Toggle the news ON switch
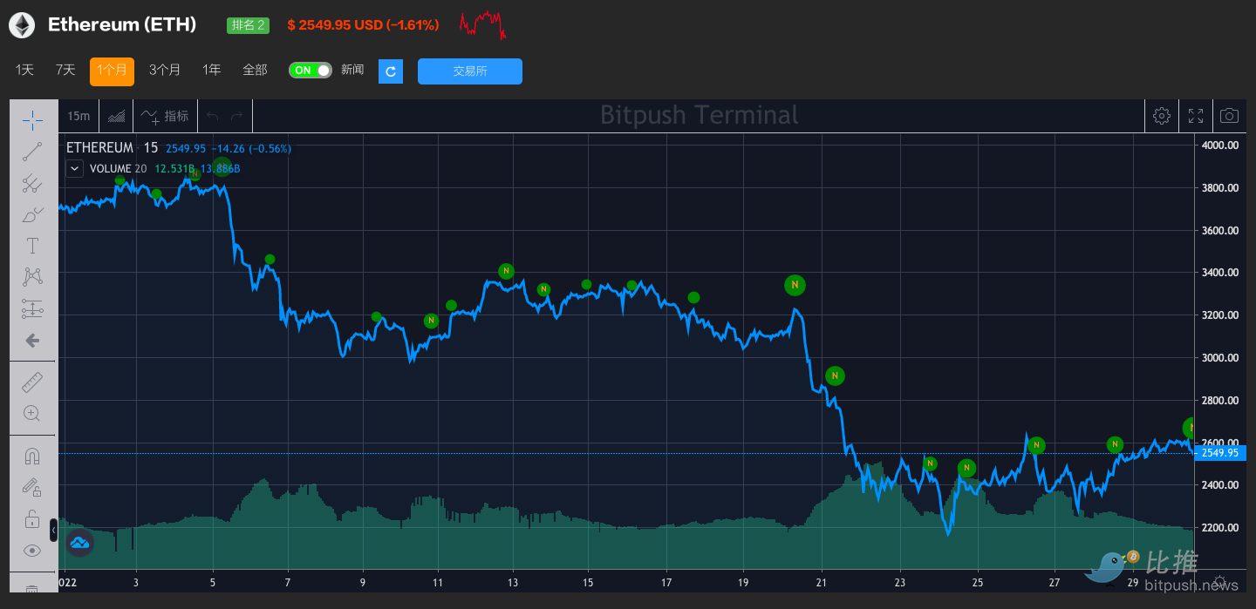1256x609 pixels. coord(311,71)
